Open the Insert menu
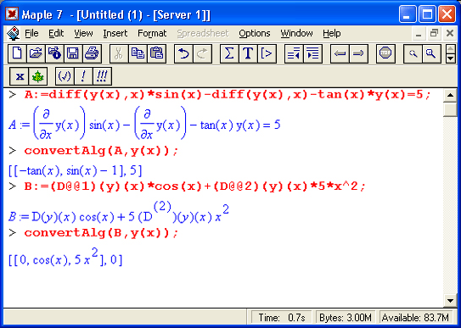The width and height of the screenshot is (461, 328). pos(115,33)
